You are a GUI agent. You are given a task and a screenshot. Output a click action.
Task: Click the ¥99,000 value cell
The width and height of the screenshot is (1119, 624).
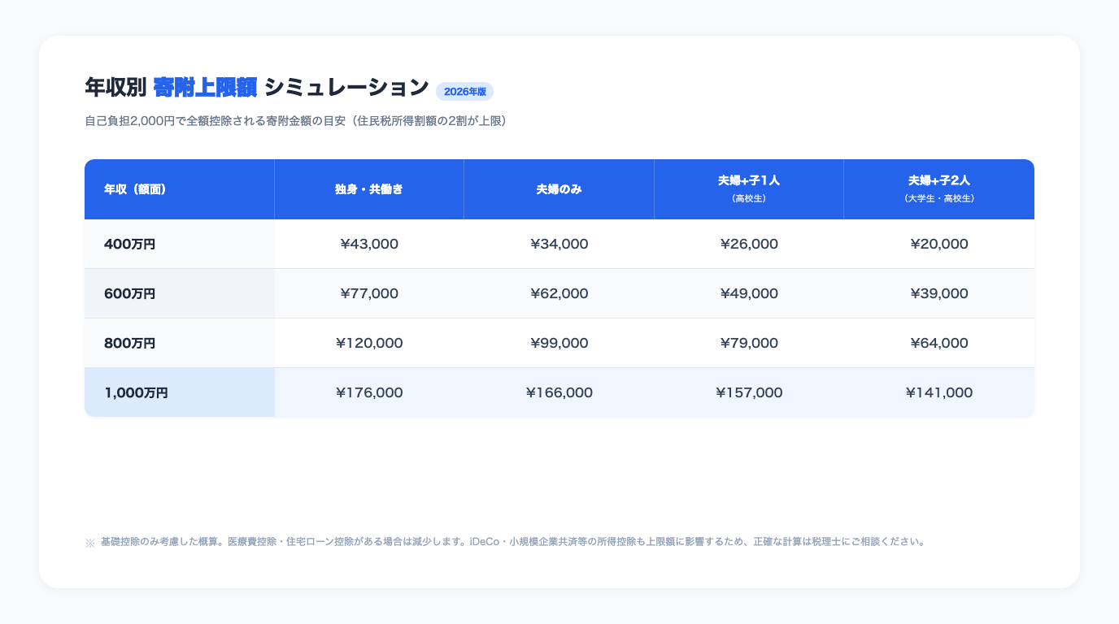(559, 343)
